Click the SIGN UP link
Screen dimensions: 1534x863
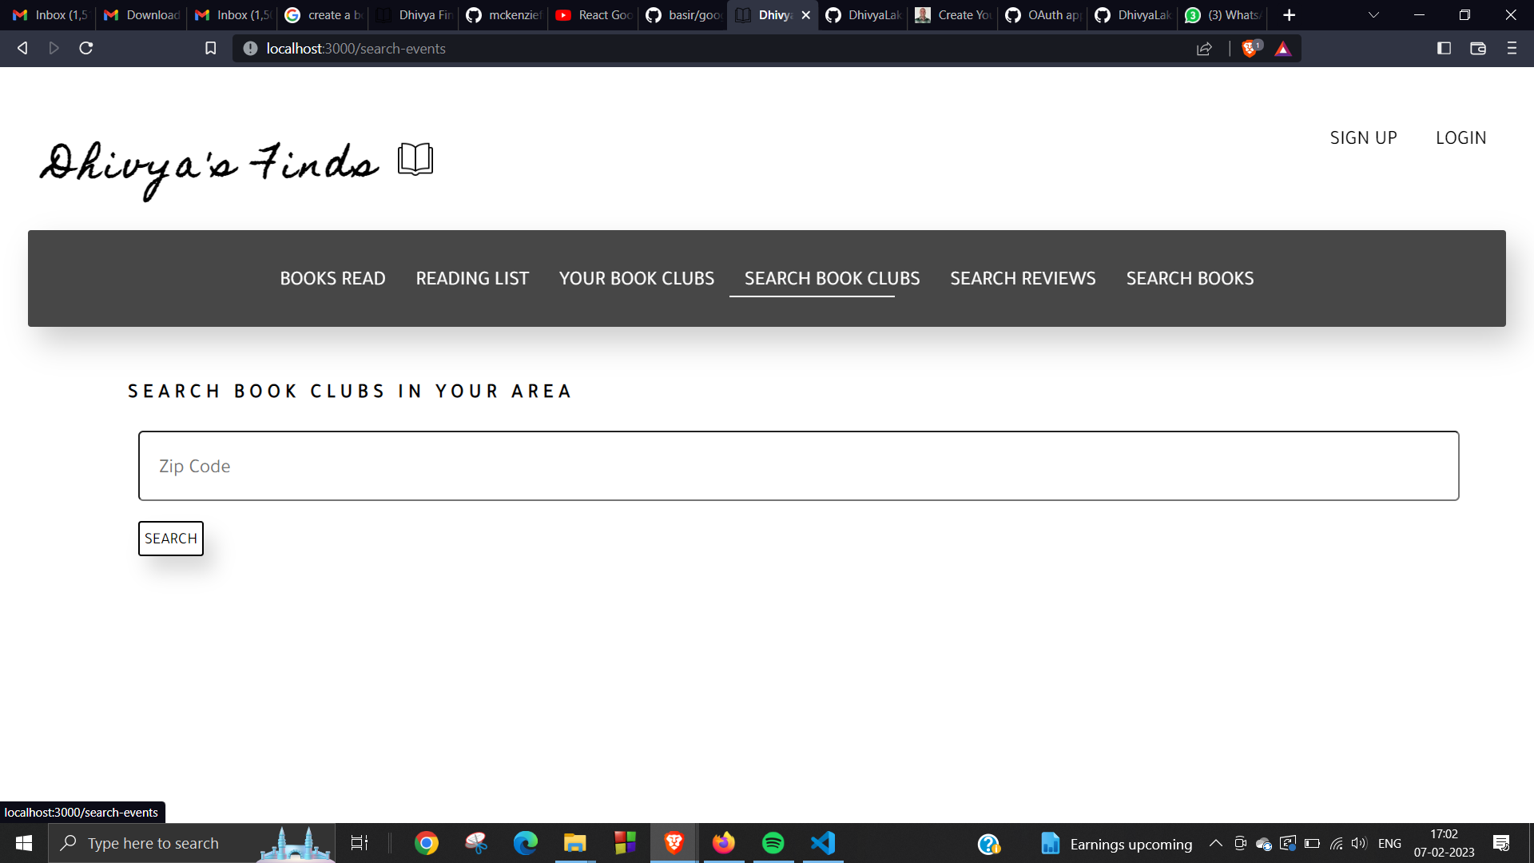(x=1363, y=137)
